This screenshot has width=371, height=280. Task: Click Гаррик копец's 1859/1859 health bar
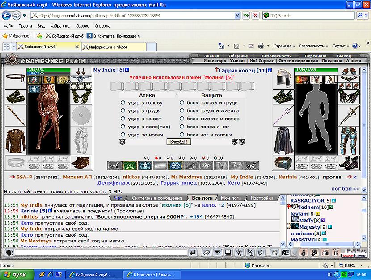coord(316,70)
